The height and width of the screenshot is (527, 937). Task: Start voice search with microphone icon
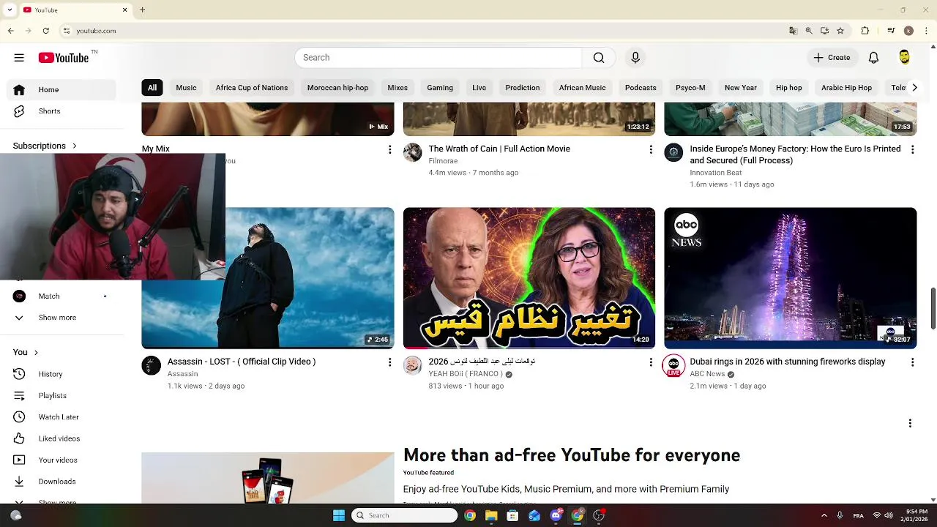(x=635, y=58)
